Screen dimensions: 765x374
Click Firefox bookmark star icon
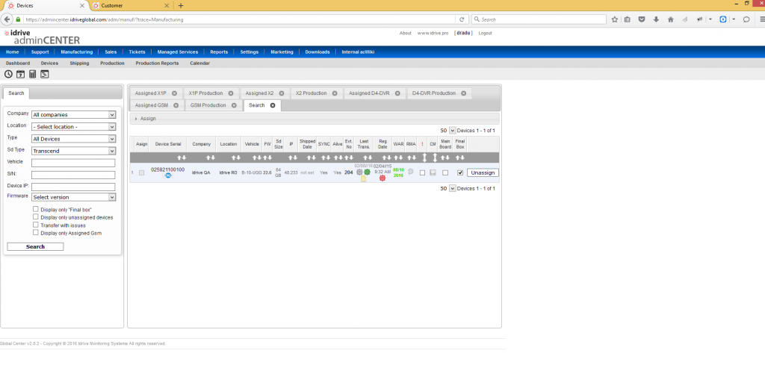point(614,19)
